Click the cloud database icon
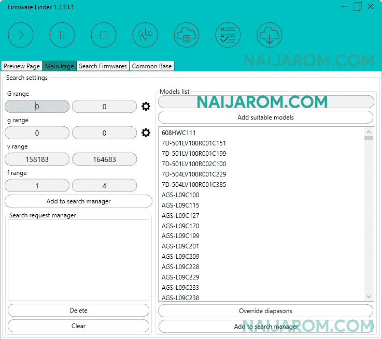382x340 pixels. [x=187, y=35]
